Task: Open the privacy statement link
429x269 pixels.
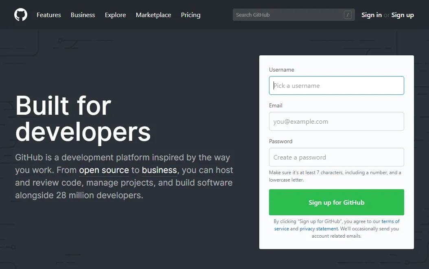Action: (x=319, y=229)
